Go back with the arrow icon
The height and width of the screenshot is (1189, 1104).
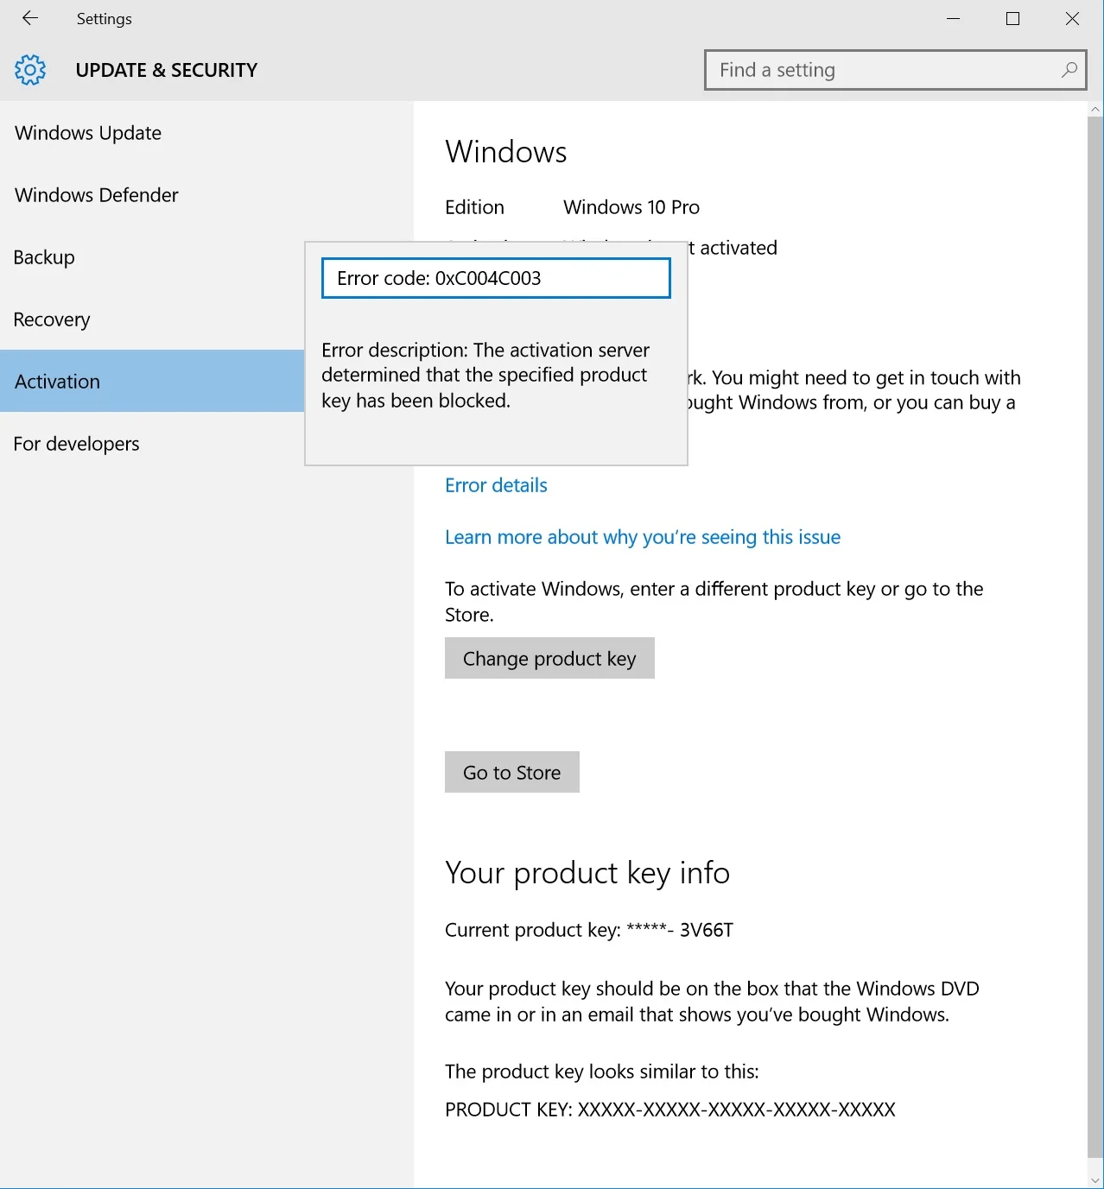tap(30, 18)
